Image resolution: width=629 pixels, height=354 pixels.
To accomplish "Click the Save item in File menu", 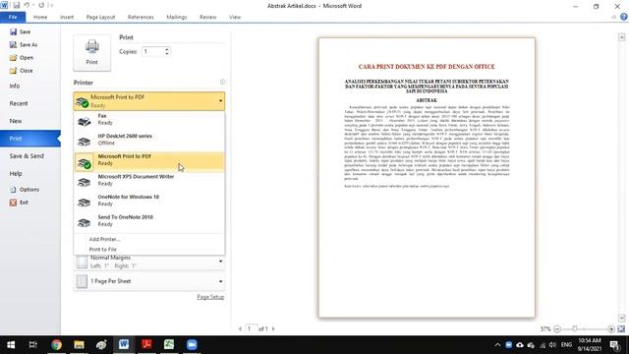I will point(20,31).
